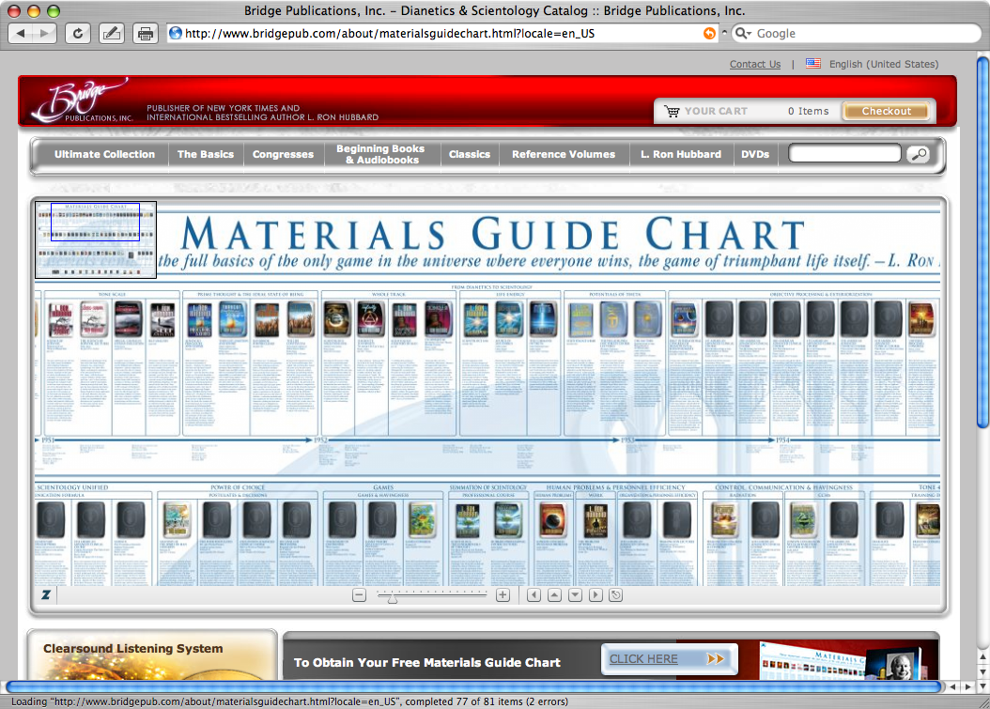The height and width of the screenshot is (709, 990).
Task: Open Ultimate Collection menu
Action: click(104, 155)
